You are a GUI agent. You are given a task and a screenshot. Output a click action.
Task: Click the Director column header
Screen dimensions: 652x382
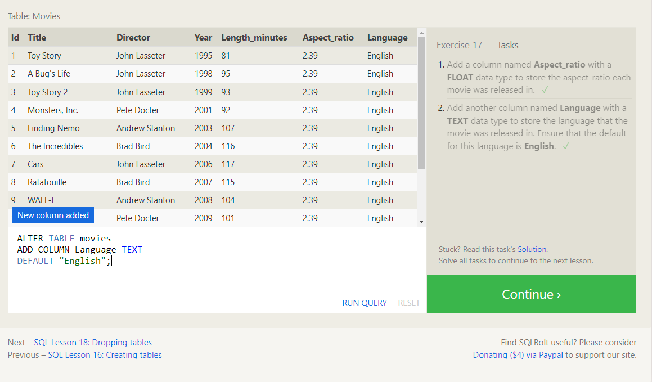coord(133,37)
